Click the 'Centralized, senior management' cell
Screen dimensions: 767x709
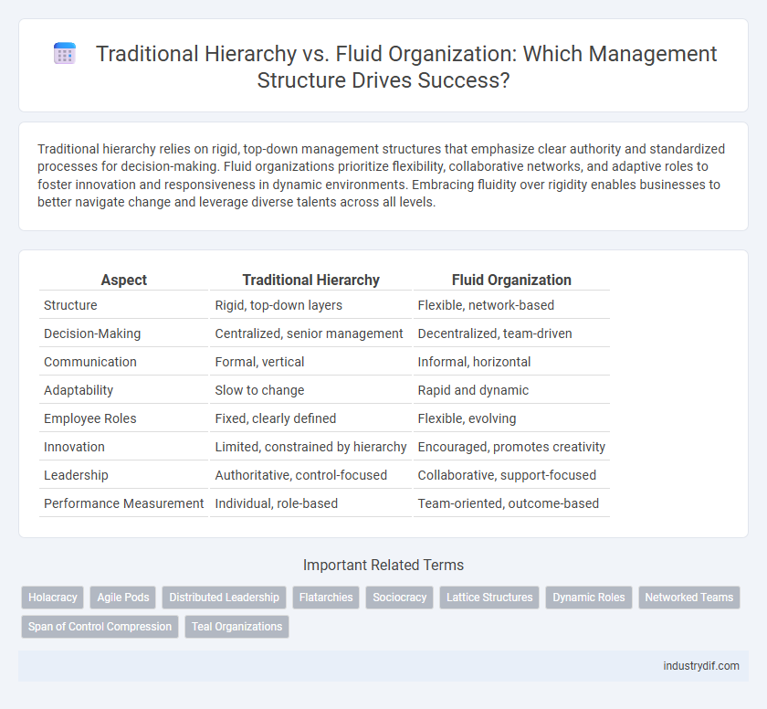pyautogui.click(x=311, y=333)
